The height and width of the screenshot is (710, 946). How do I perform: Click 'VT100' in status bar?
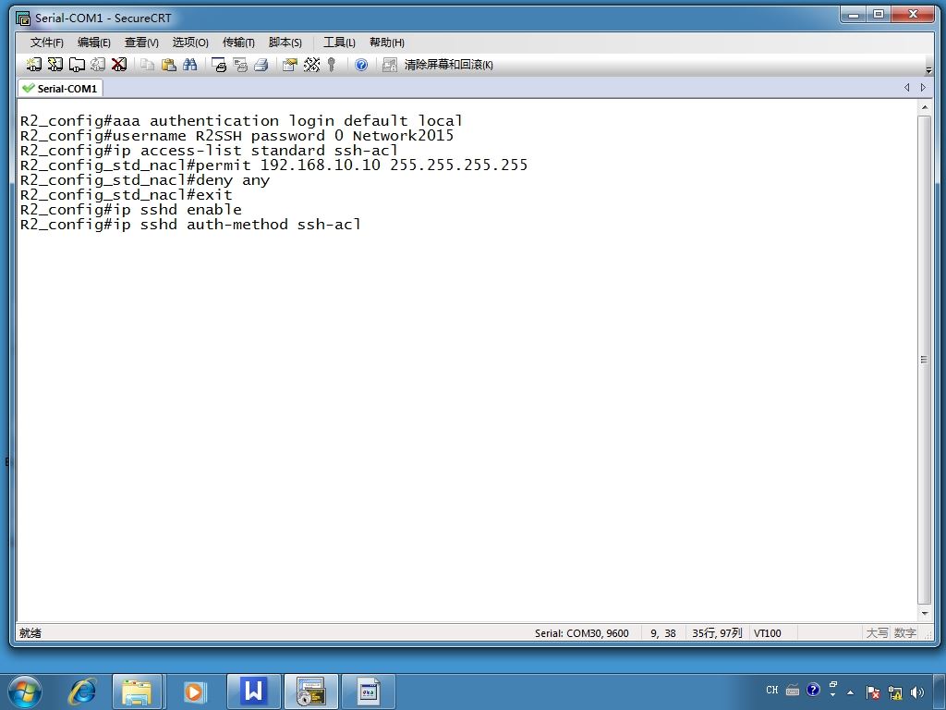768,633
